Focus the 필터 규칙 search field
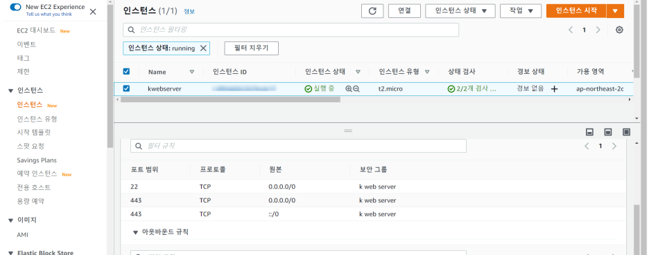This screenshot has width=649, height=255. tap(298, 146)
